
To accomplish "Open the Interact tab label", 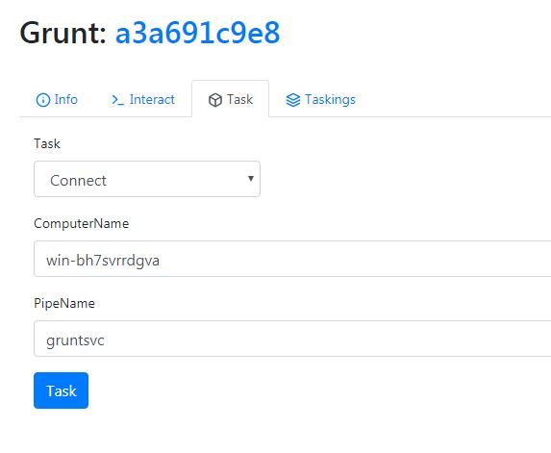I will click(152, 99).
